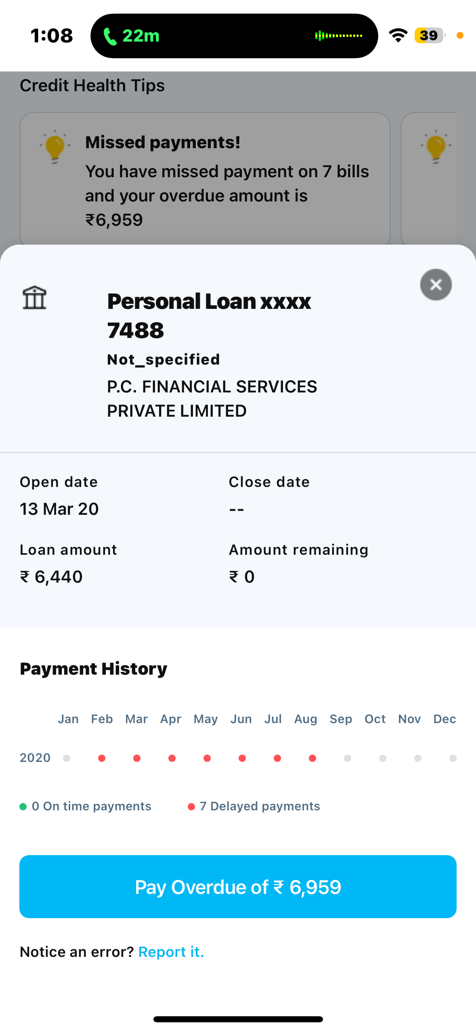This screenshot has width=476, height=1032.
Task: Tap the grey December 2020 payment dot
Action: click(453, 758)
